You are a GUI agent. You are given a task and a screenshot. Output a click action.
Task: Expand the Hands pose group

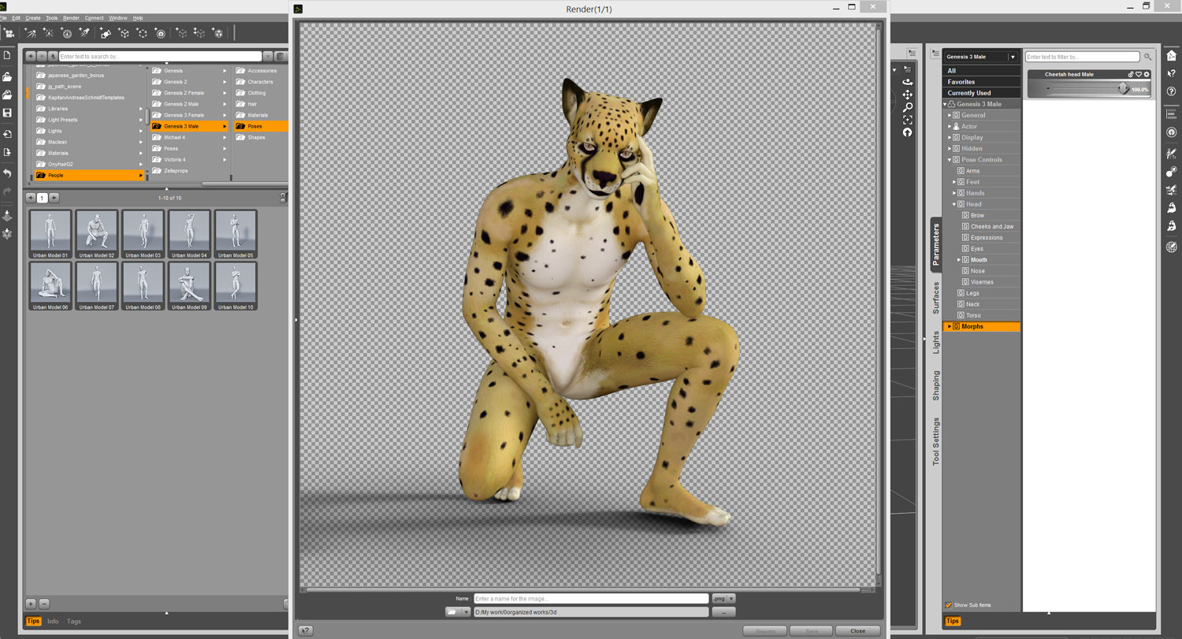(954, 193)
